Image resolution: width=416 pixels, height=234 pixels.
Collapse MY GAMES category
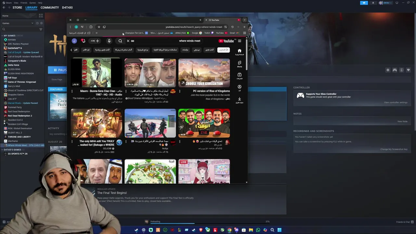(x=2, y=35)
